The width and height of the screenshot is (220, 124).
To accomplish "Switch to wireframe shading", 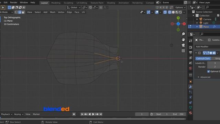I will point(169,12).
